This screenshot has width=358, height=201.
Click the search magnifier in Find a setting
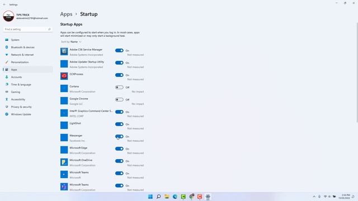49,29
